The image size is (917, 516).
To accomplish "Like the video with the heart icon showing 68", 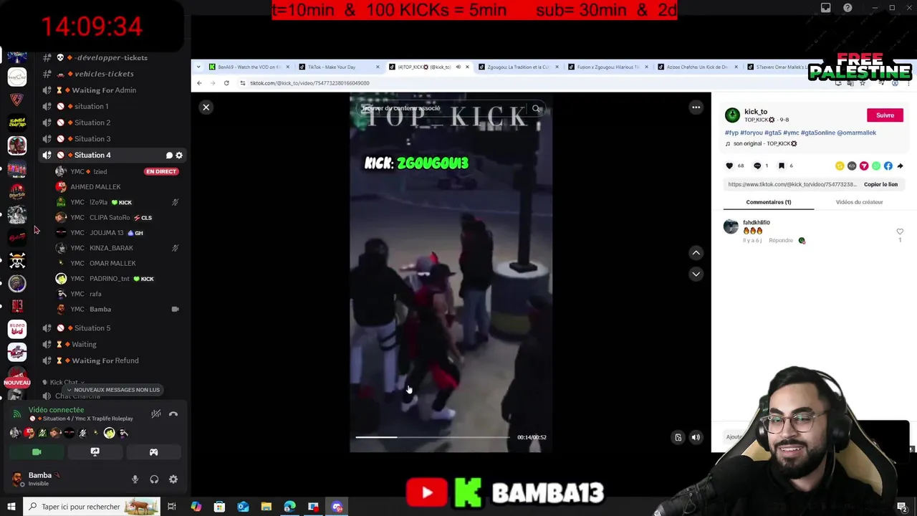I will (x=729, y=166).
